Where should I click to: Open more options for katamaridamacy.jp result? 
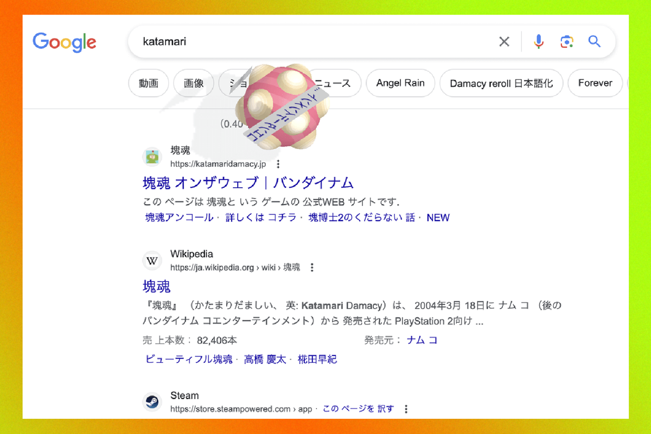point(278,164)
